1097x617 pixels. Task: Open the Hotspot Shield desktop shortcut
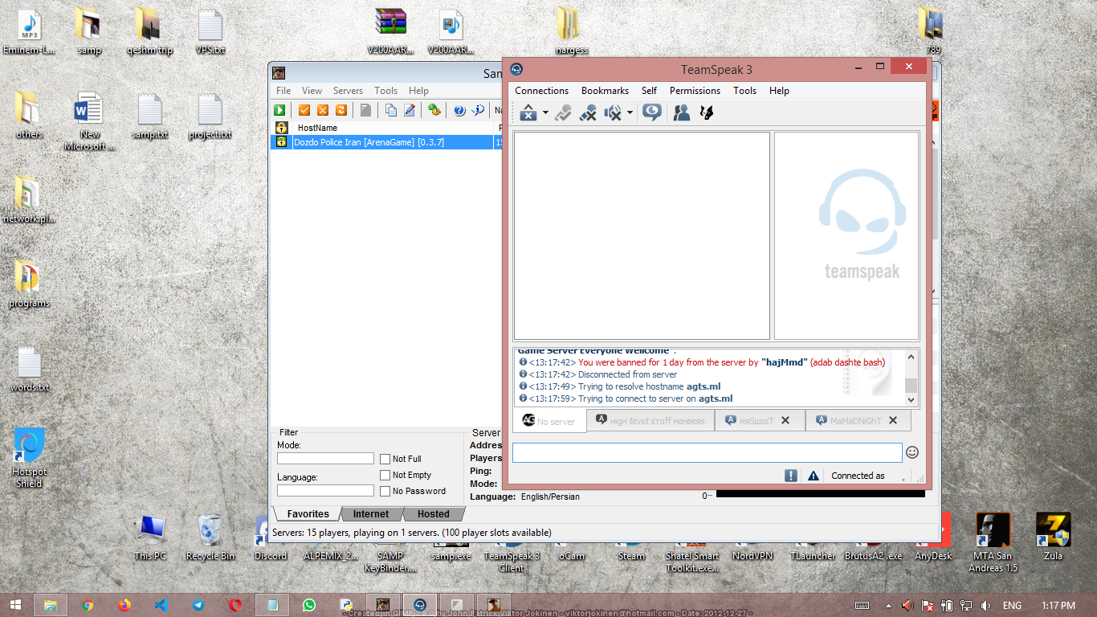29,457
